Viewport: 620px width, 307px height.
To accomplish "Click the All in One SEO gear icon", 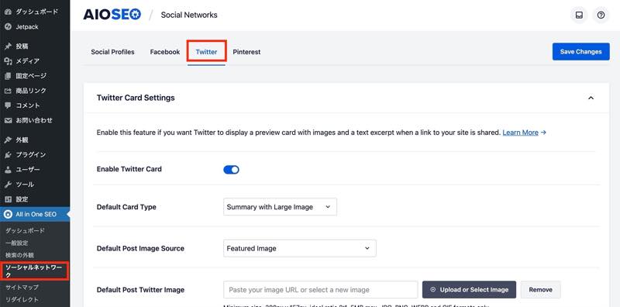I will [8, 215].
